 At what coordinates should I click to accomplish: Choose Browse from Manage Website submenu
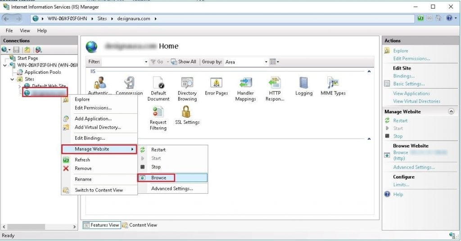tap(173, 178)
